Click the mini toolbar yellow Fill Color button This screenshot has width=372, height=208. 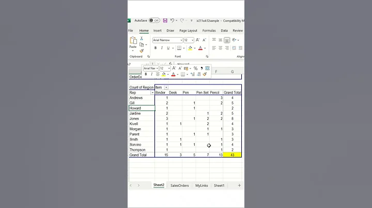pyautogui.click(x=164, y=74)
